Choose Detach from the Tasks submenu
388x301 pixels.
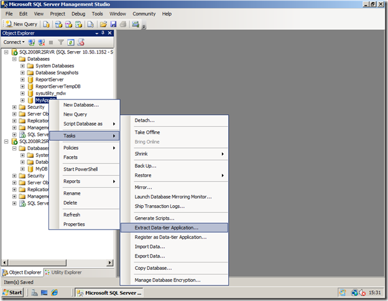[x=174, y=120]
